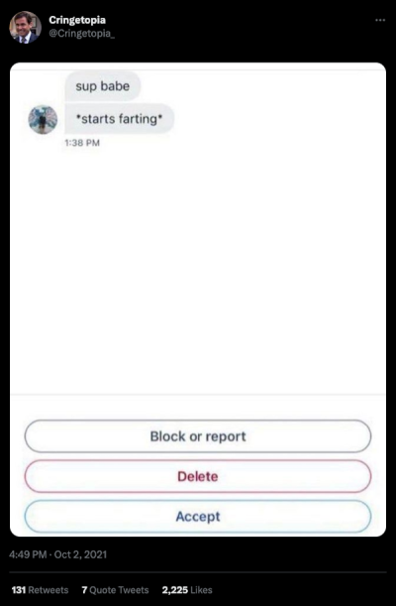Click the 4:49 PM tweet time
The height and width of the screenshot is (606, 396).
click(x=28, y=554)
